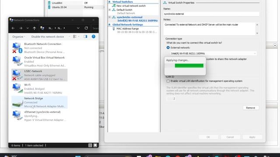Viewport: 280px width, 157px height.
Task: Go up one level in Network Connections
Action: tap(34, 28)
